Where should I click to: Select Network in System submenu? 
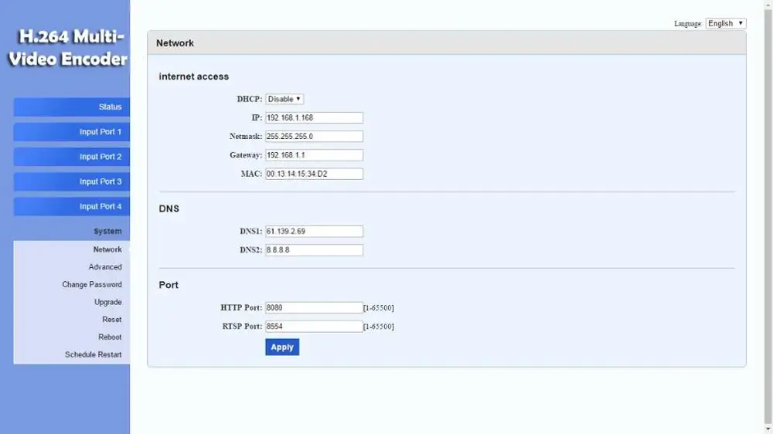tap(107, 249)
